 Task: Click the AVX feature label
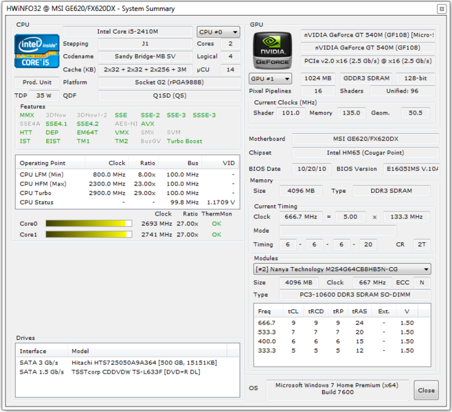pos(148,124)
